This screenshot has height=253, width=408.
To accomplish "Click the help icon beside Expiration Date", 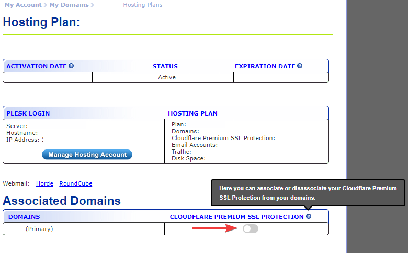I will pos(300,66).
